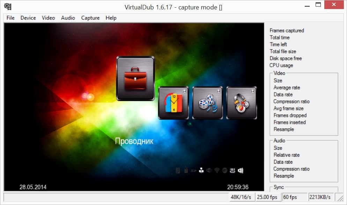Click the Relative rate label

[287, 155]
